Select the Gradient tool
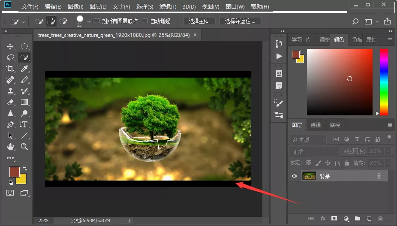Image resolution: width=397 pixels, height=226 pixels. tap(24, 102)
